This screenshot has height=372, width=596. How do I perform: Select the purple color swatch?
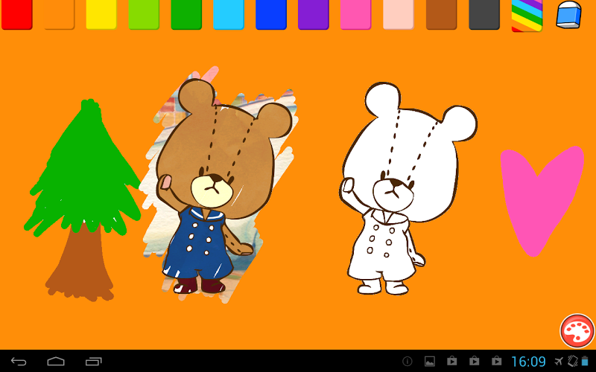(314, 14)
